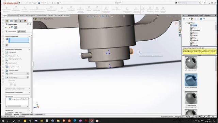Select the Медь appearance folder
218x123 pixels.
193,38
